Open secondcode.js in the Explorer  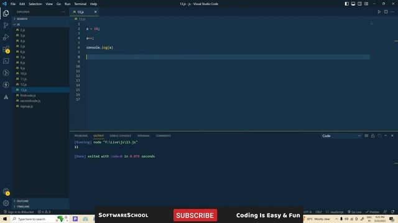click(30, 101)
